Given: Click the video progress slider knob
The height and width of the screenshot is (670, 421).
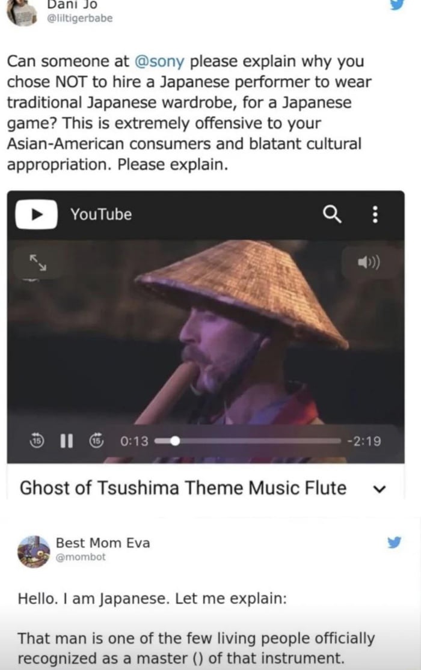Looking at the screenshot, I should 174,441.
